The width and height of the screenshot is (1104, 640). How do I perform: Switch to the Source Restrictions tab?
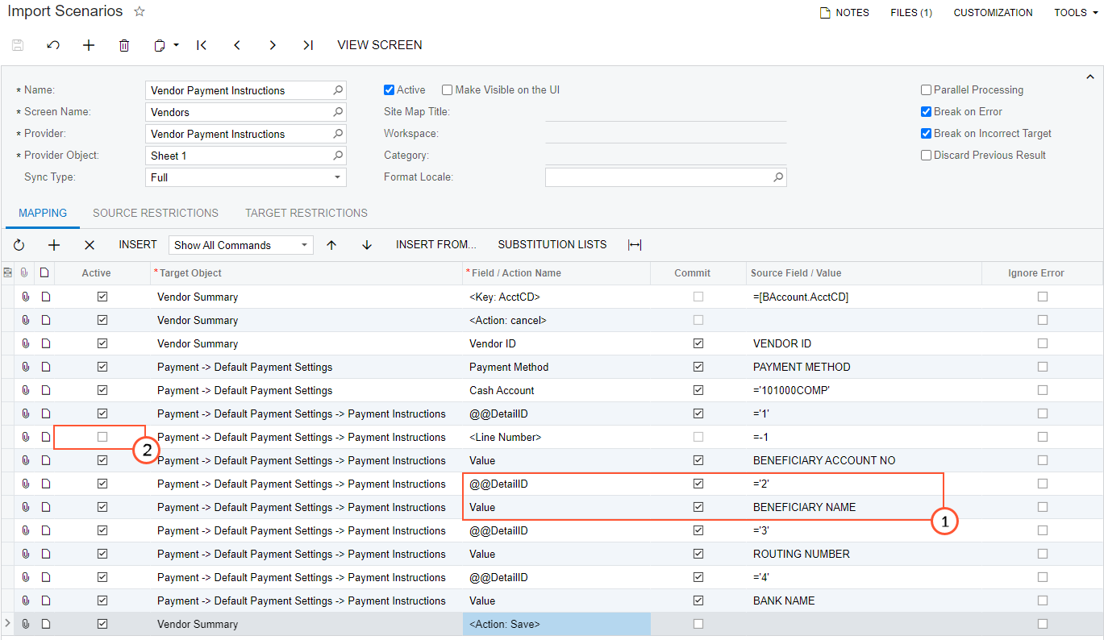pyautogui.click(x=156, y=213)
